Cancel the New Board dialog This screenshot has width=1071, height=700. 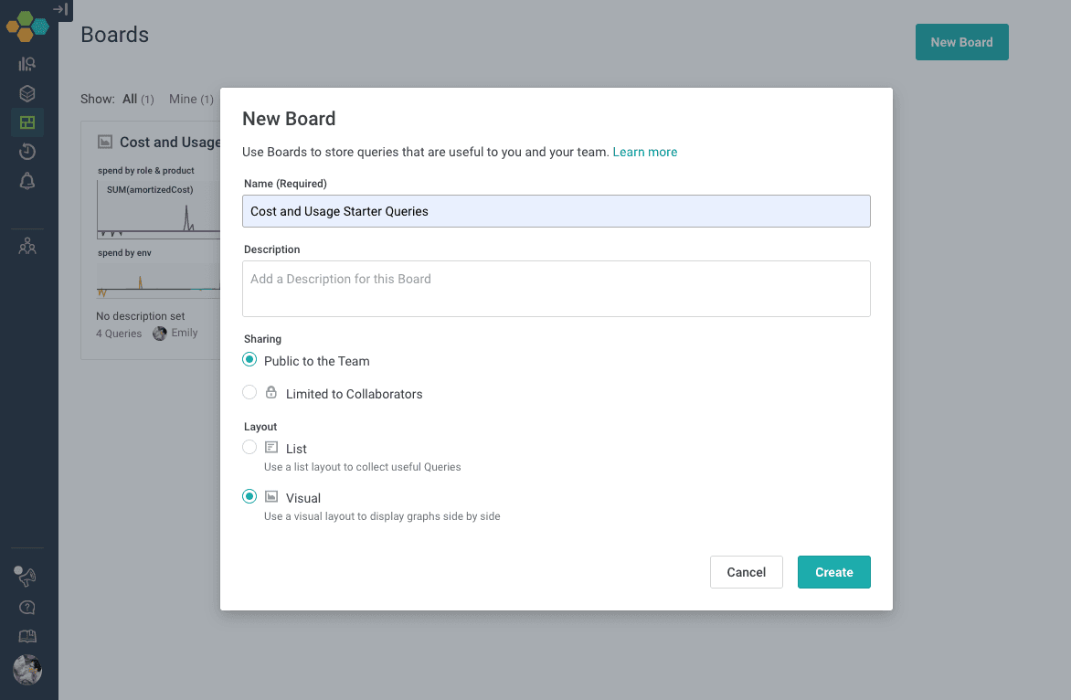[746, 572]
